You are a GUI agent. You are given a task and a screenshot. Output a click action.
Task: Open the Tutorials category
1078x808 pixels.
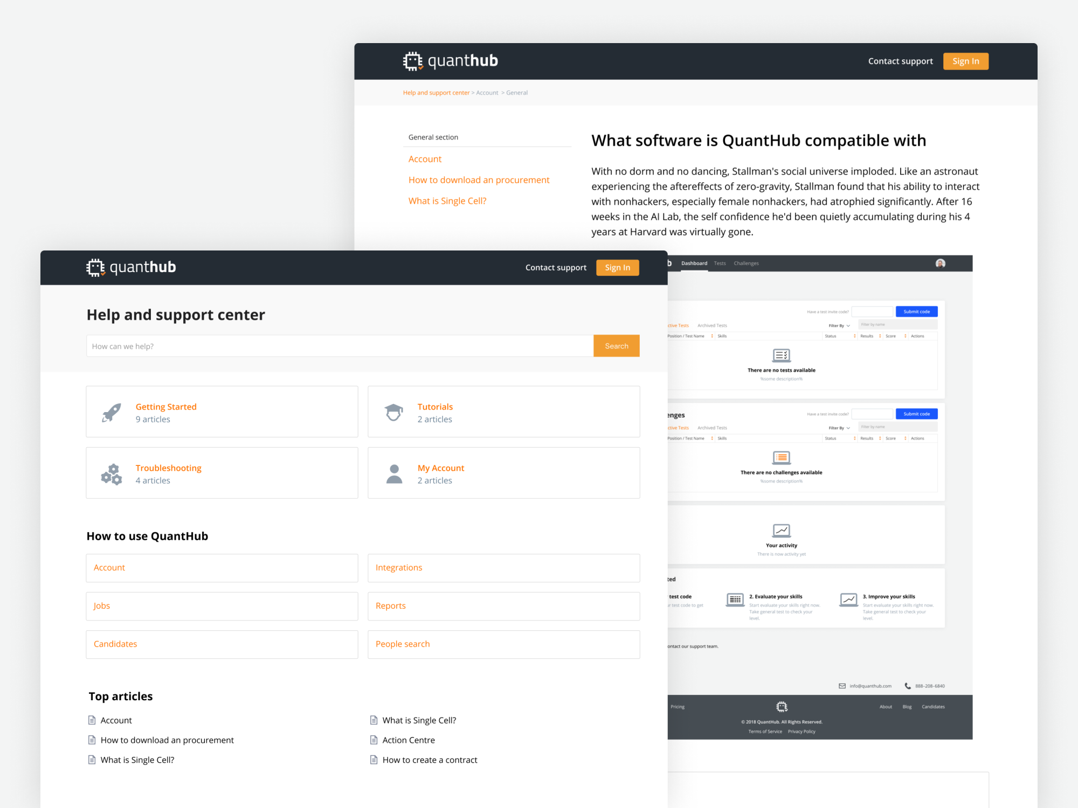coord(504,412)
